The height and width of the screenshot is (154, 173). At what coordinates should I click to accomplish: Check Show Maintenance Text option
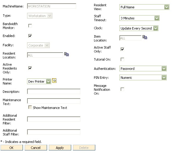pos(30,107)
